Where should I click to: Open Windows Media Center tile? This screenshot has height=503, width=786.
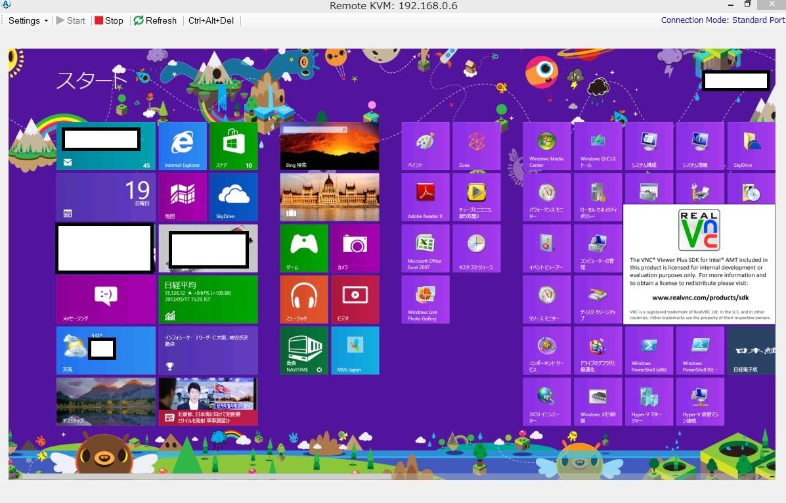coord(547,146)
